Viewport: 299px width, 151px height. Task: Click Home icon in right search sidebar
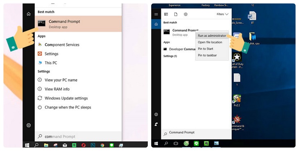click(x=156, y=24)
